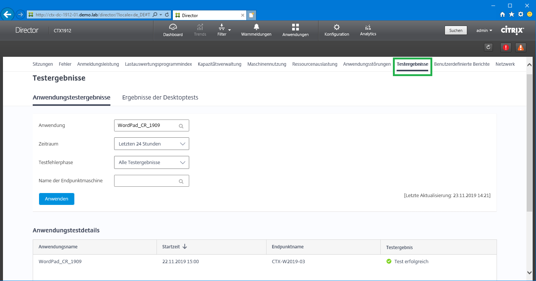The width and height of the screenshot is (536, 281).
Task: Open Warnmeldungen bell icon
Action: (256, 27)
